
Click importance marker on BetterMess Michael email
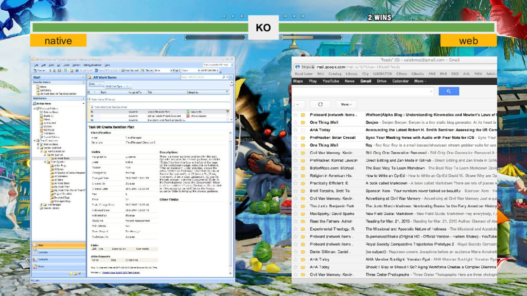coord(303,168)
